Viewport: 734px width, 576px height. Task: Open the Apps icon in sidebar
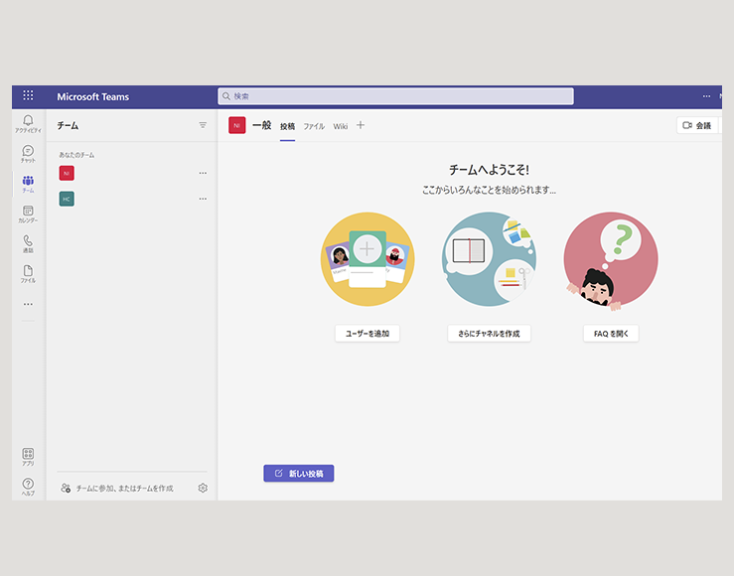point(28,456)
